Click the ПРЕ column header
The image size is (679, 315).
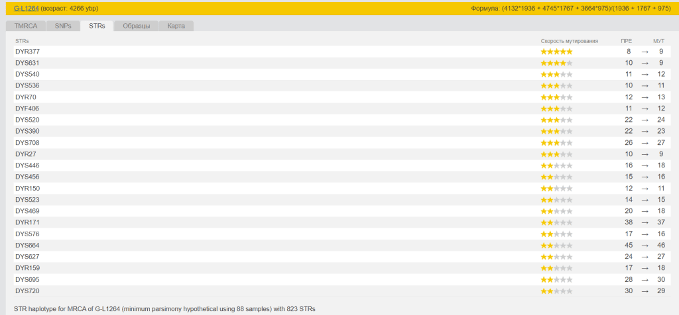[626, 41]
